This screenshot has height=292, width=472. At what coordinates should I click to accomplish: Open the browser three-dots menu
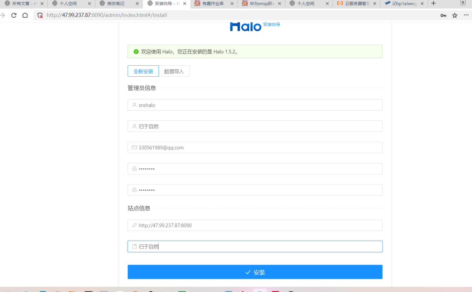[x=466, y=15]
